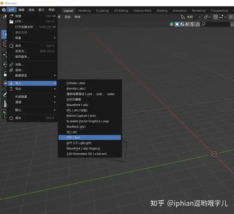Choose Motion Capture (.bvh) import

coord(90,116)
